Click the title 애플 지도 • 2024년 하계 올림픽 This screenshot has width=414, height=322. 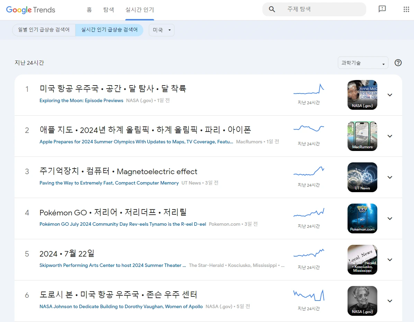pos(145,130)
